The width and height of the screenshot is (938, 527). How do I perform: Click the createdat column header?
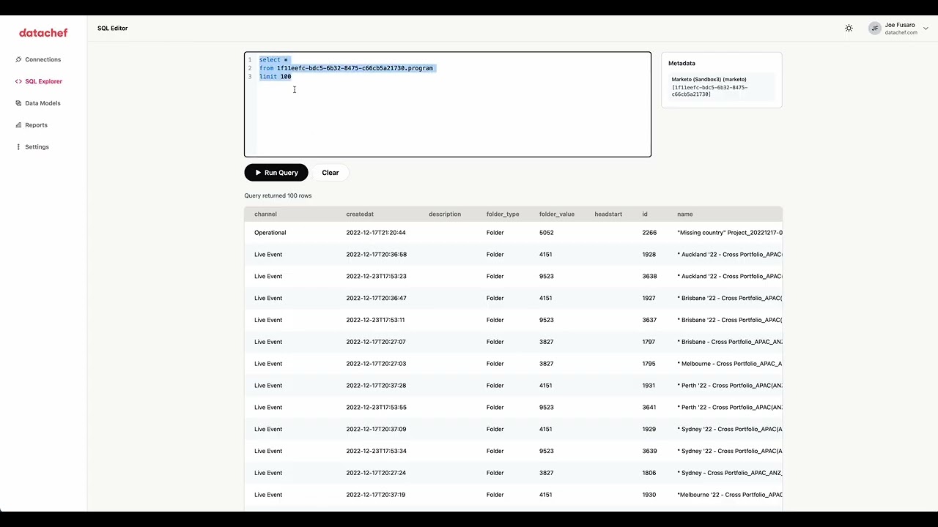pyautogui.click(x=360, y=214)
